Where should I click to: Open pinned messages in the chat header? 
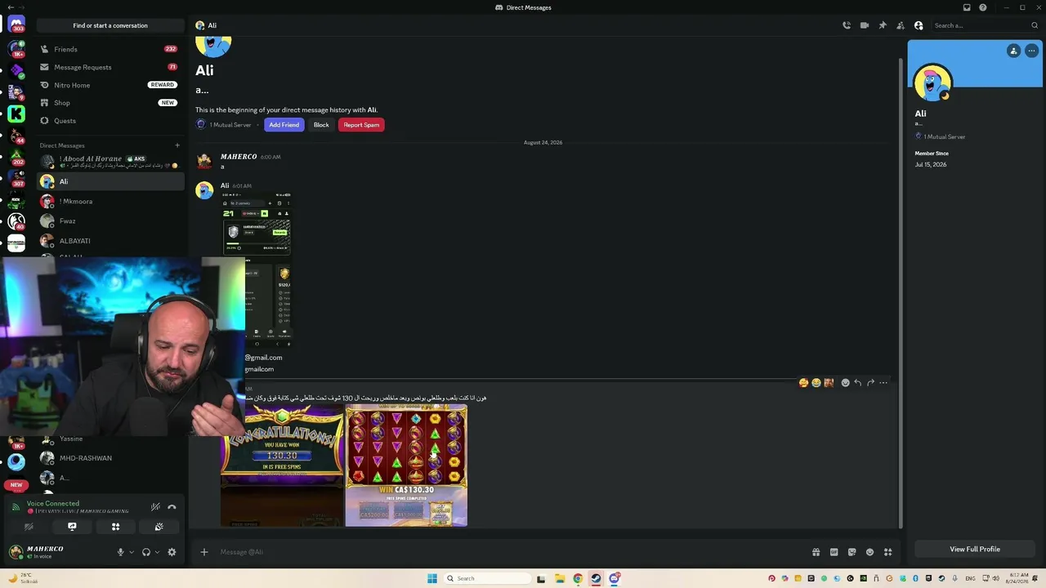pos(883,25)
